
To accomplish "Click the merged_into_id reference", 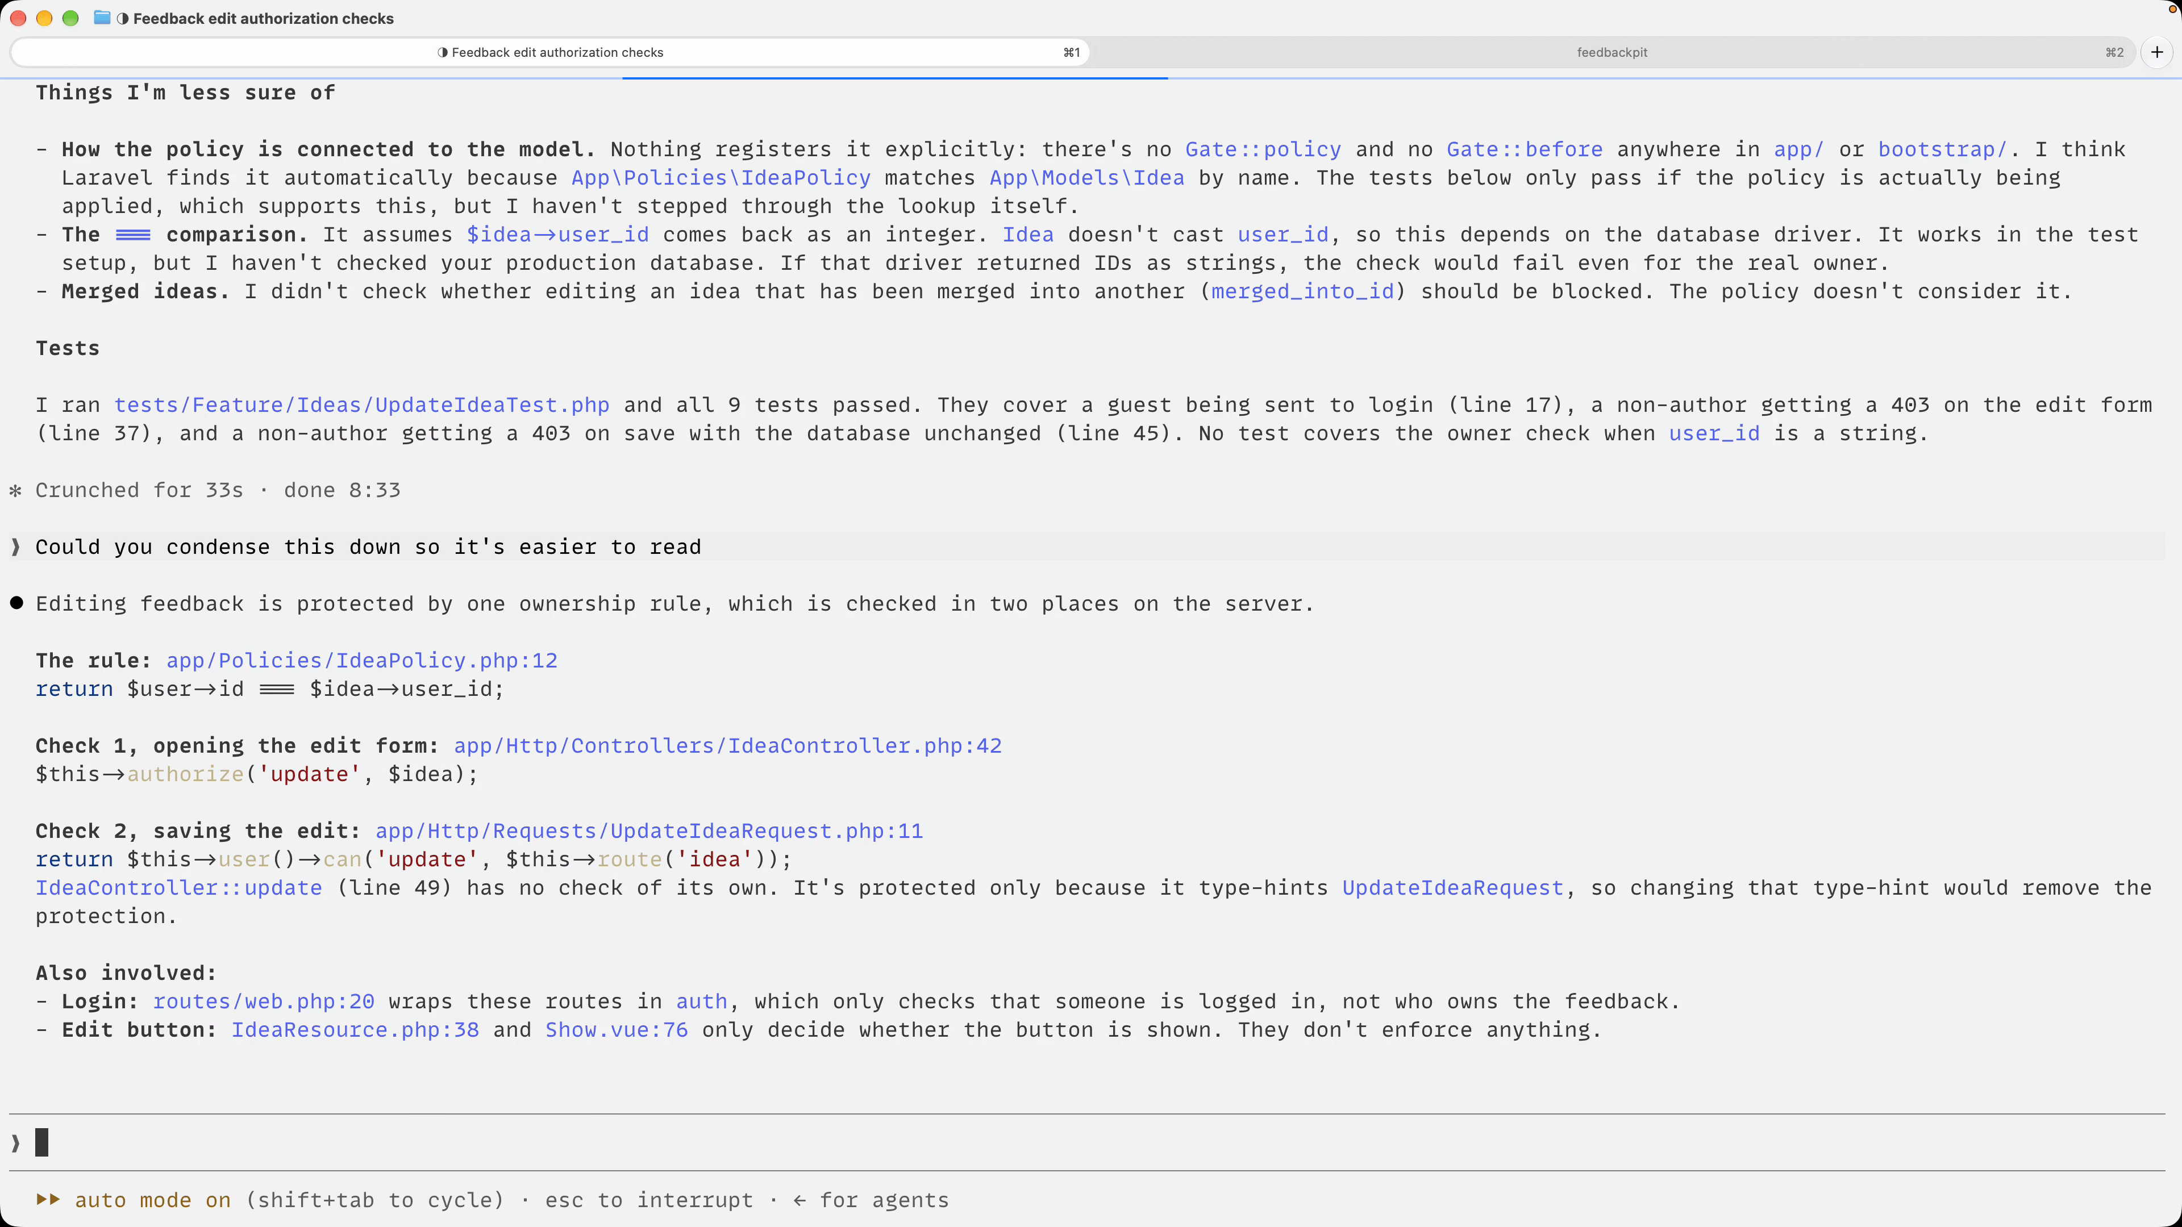I will point(1302,291).
